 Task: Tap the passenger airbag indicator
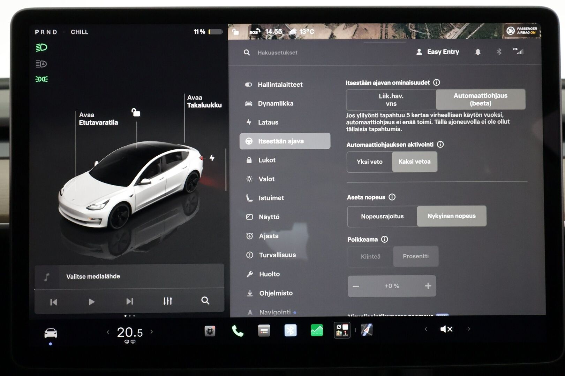522,31
